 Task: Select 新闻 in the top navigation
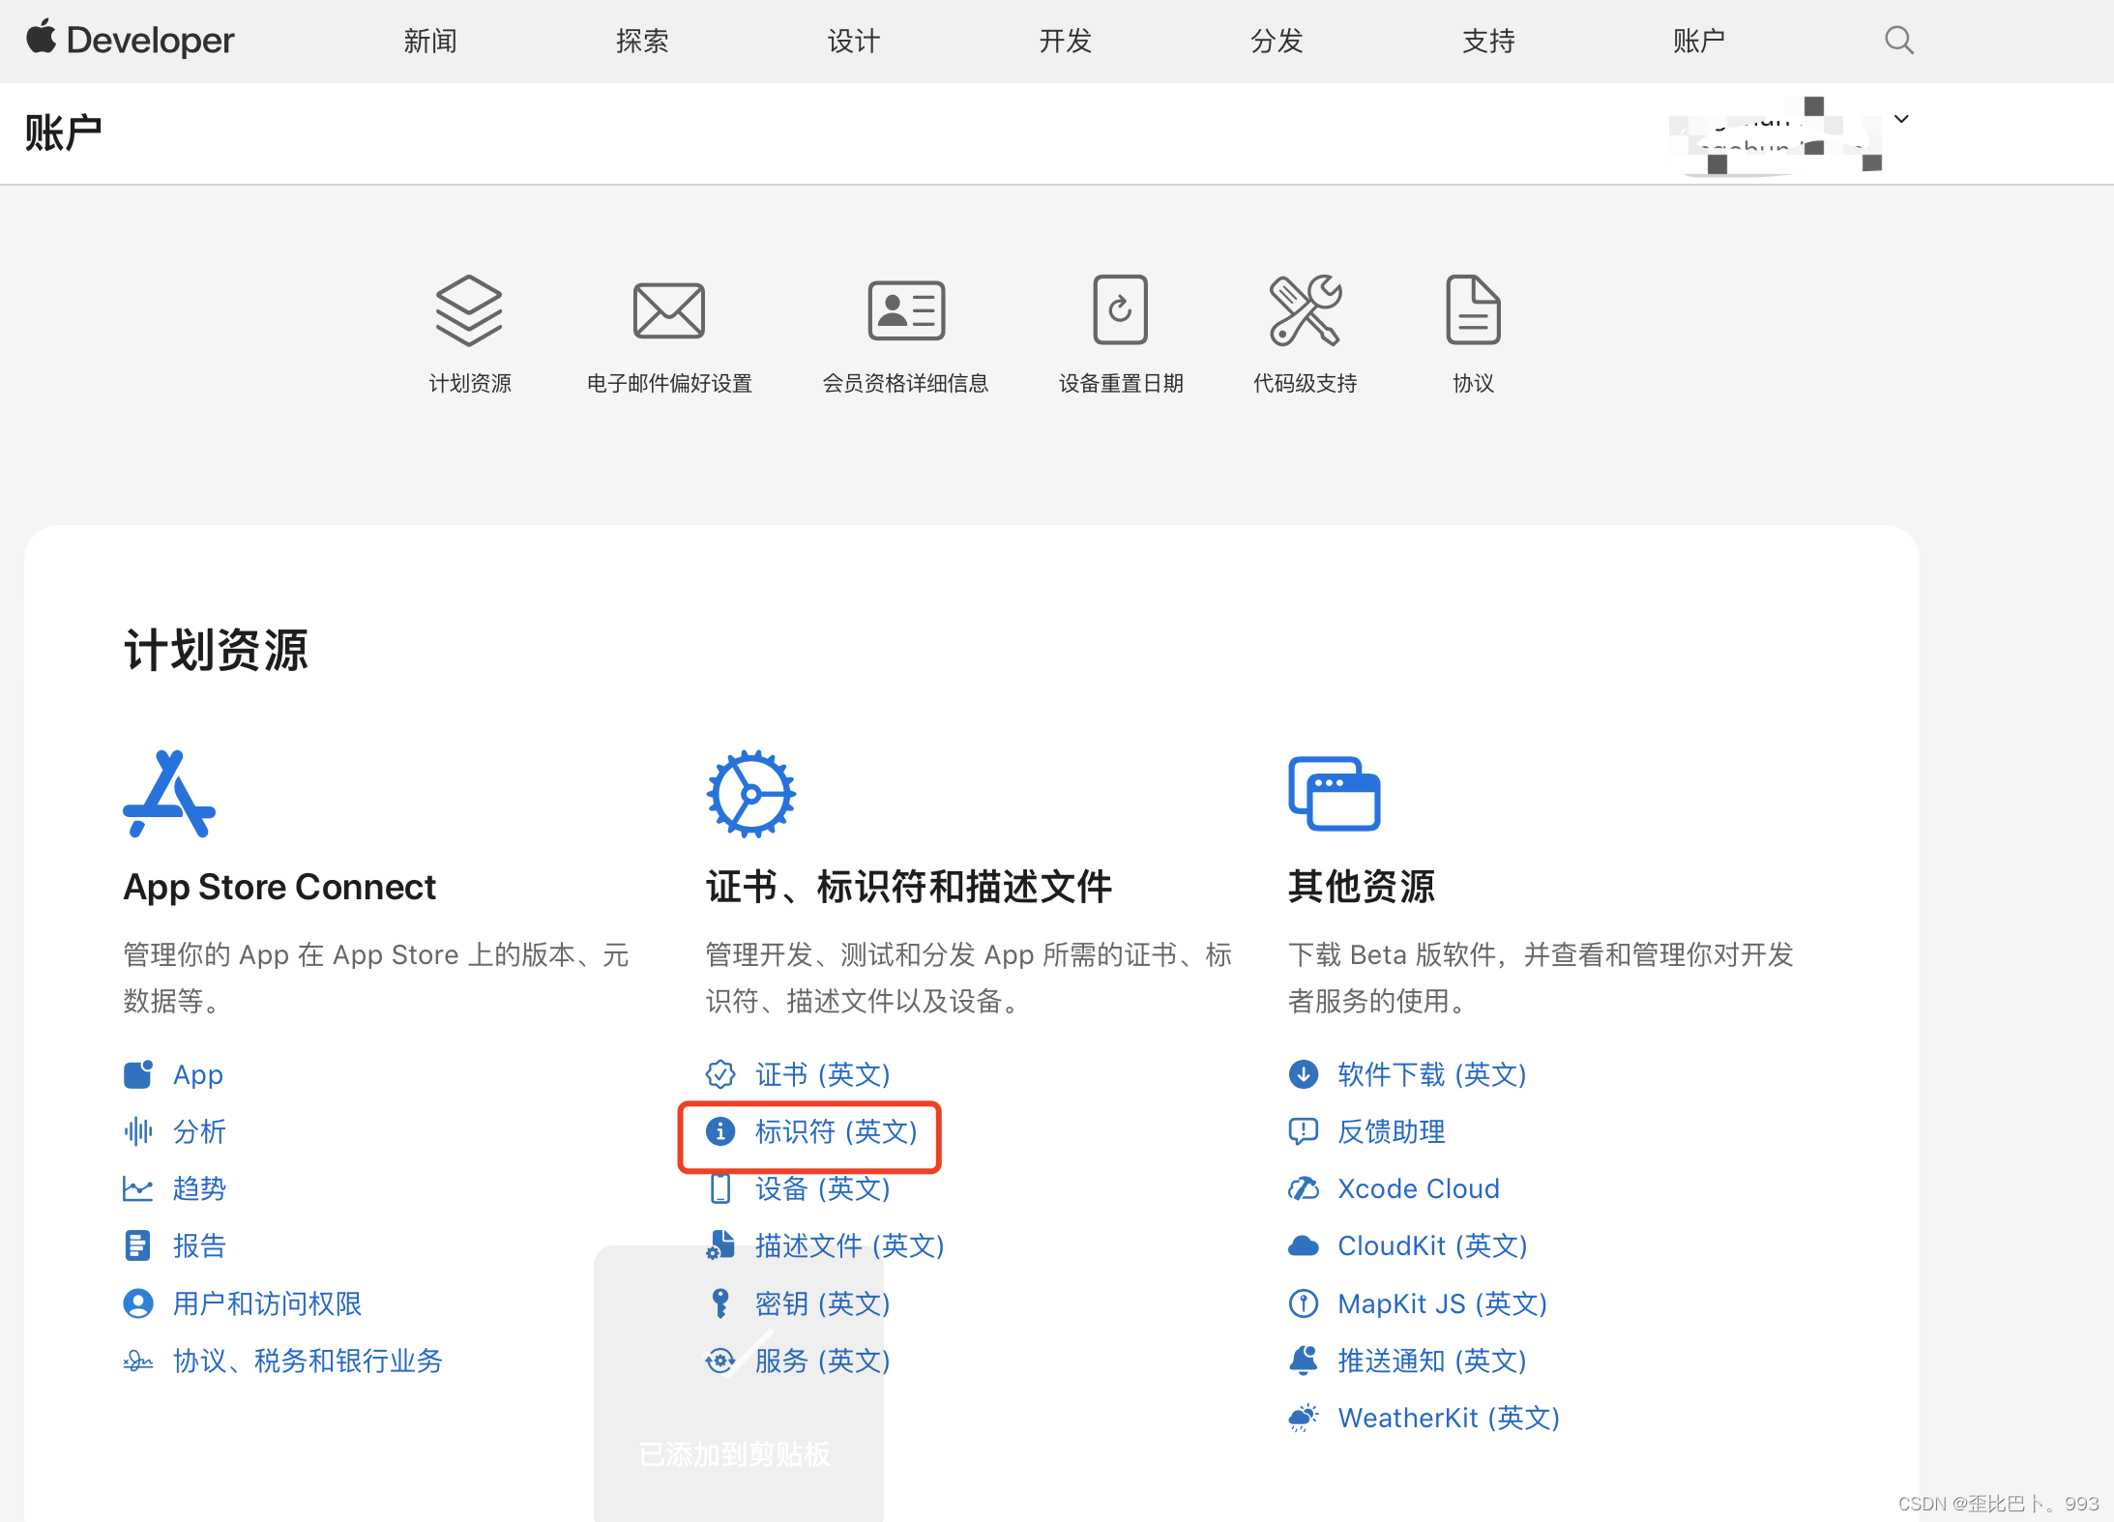(x=430, y=41)
